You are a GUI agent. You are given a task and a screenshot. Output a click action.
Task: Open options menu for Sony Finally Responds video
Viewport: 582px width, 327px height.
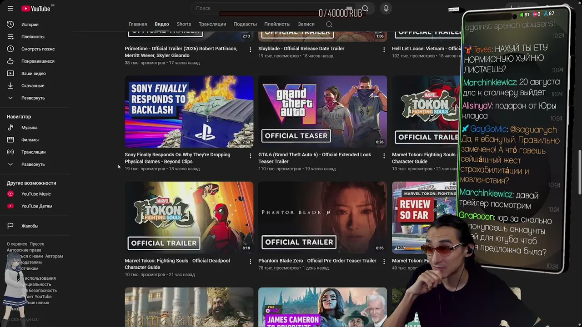(250, 156)
